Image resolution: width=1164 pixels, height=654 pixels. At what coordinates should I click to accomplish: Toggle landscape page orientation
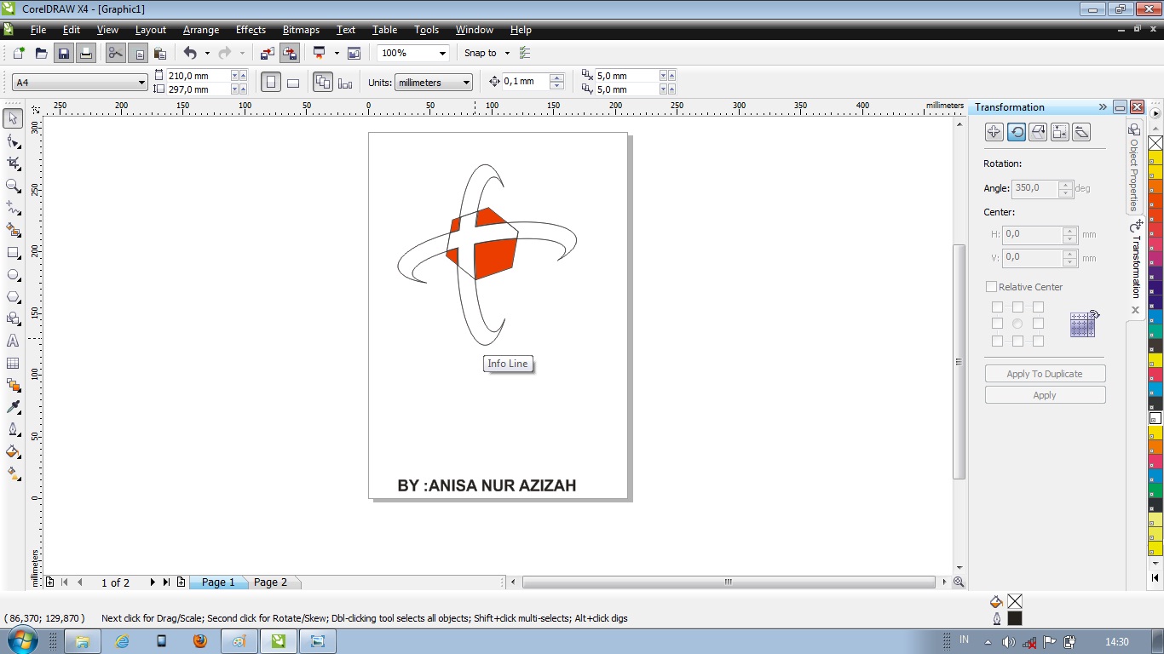(292, 81)
